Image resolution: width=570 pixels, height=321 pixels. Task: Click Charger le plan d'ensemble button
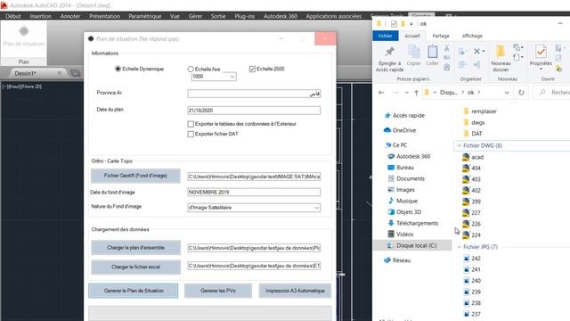pos(135,248)
